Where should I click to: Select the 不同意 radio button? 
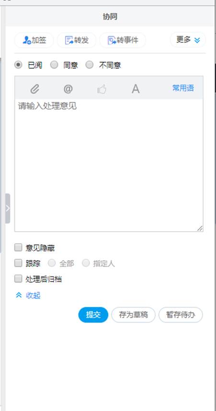[x=90, y=65]
